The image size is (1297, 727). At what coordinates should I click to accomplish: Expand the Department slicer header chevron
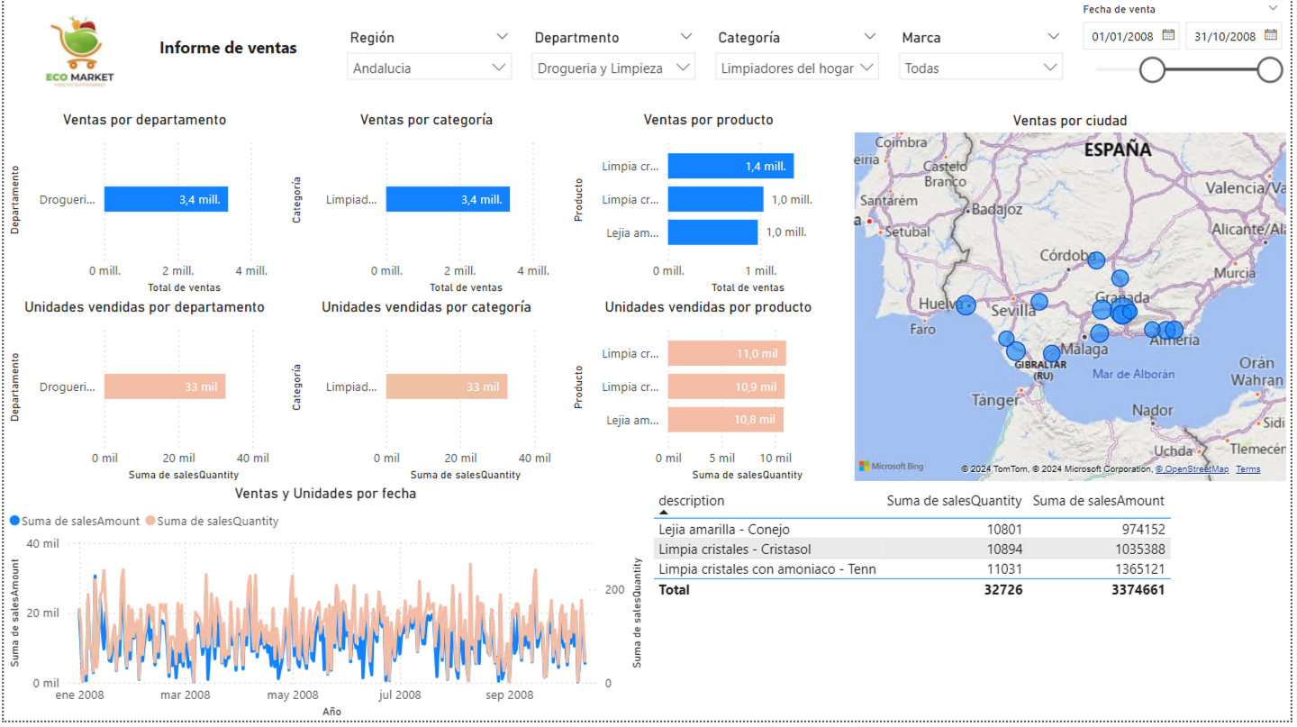(686, 37)
